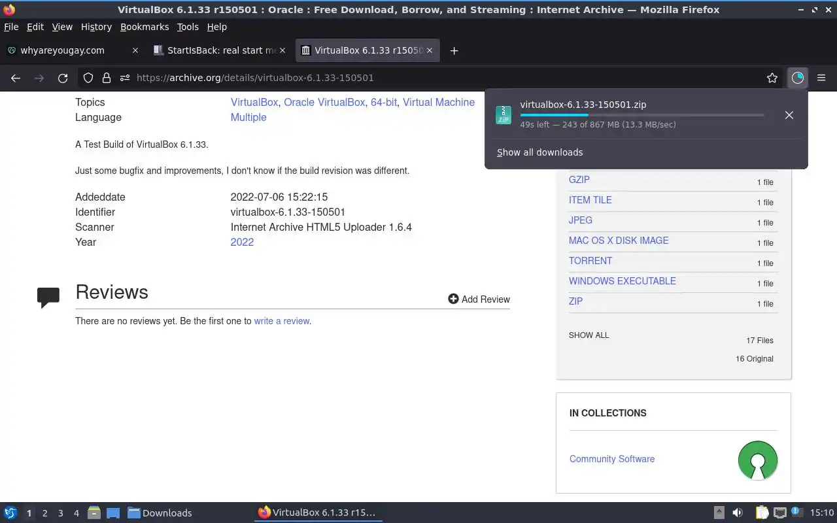Switch to workspace 2
This screenshot has width=837, height=523.
coord(45,513)
